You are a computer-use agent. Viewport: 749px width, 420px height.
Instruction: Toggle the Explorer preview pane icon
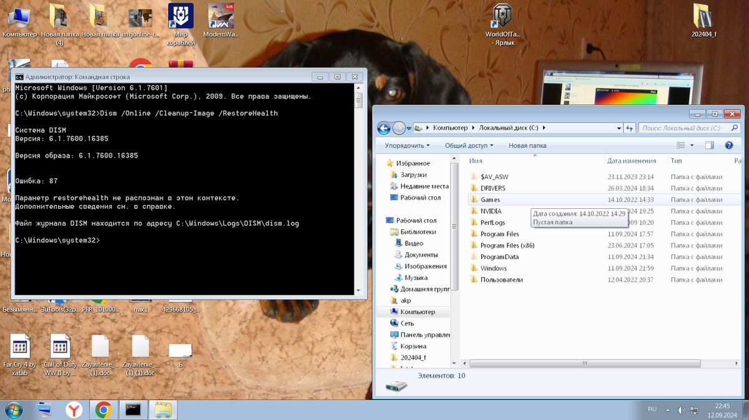coord(710,145)
